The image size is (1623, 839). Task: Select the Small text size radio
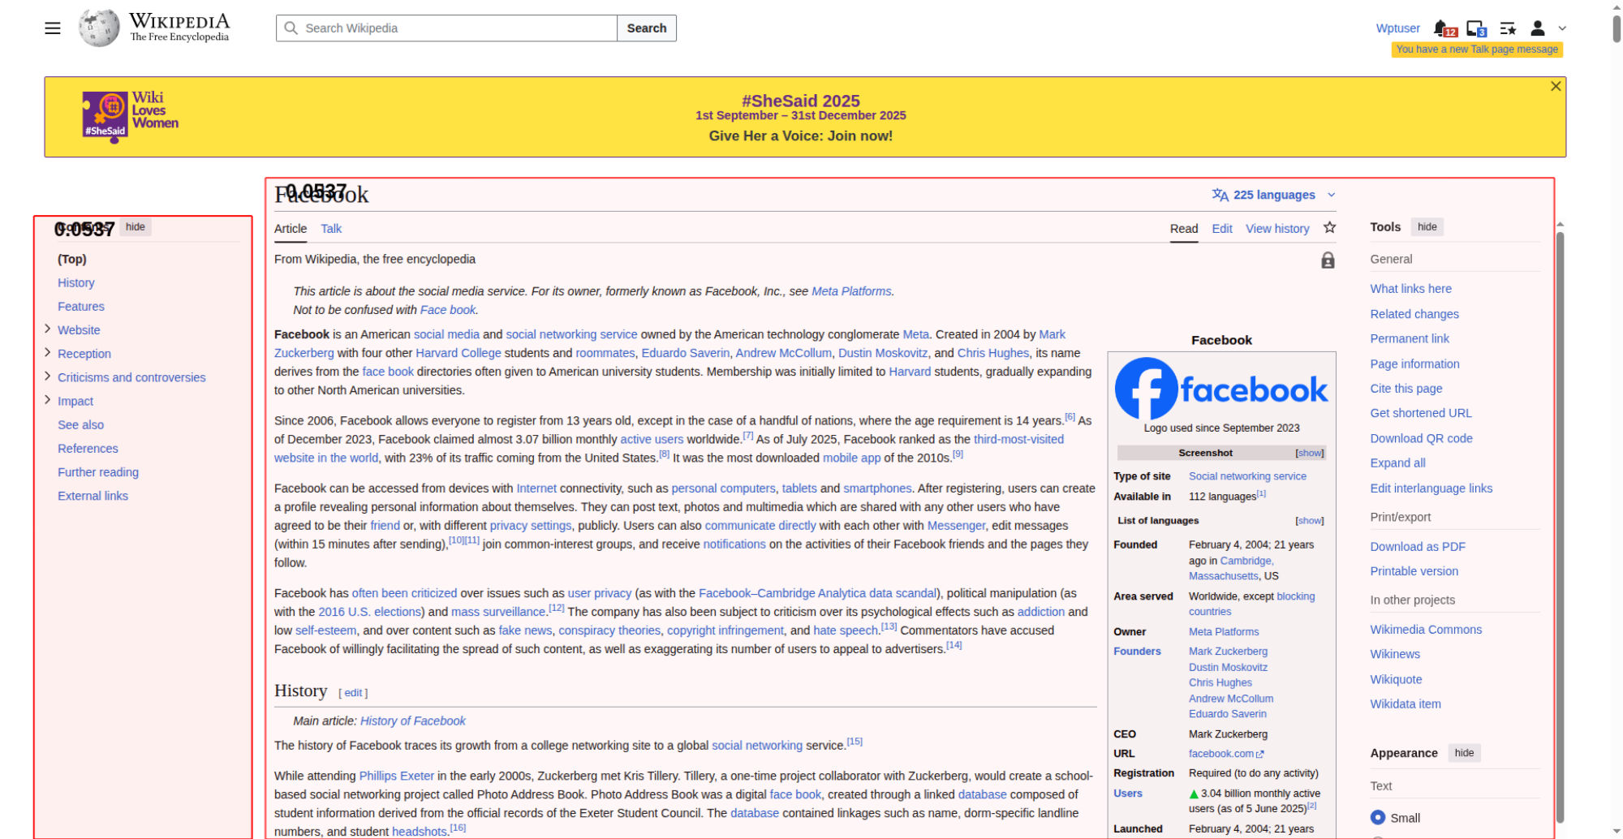coord(1378,817)
